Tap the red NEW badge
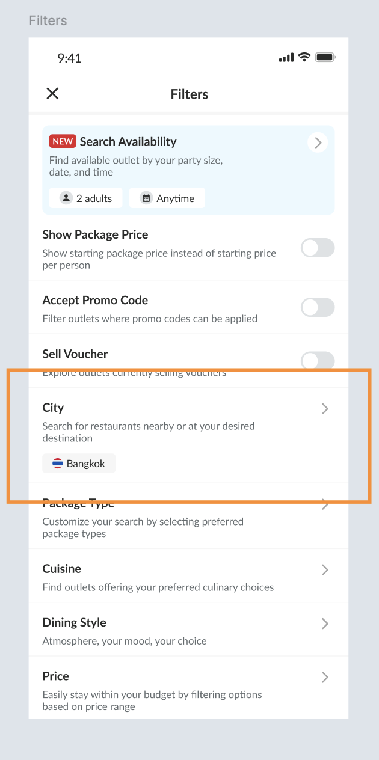Viewport: 379px width, 760px height. [62, 142]
